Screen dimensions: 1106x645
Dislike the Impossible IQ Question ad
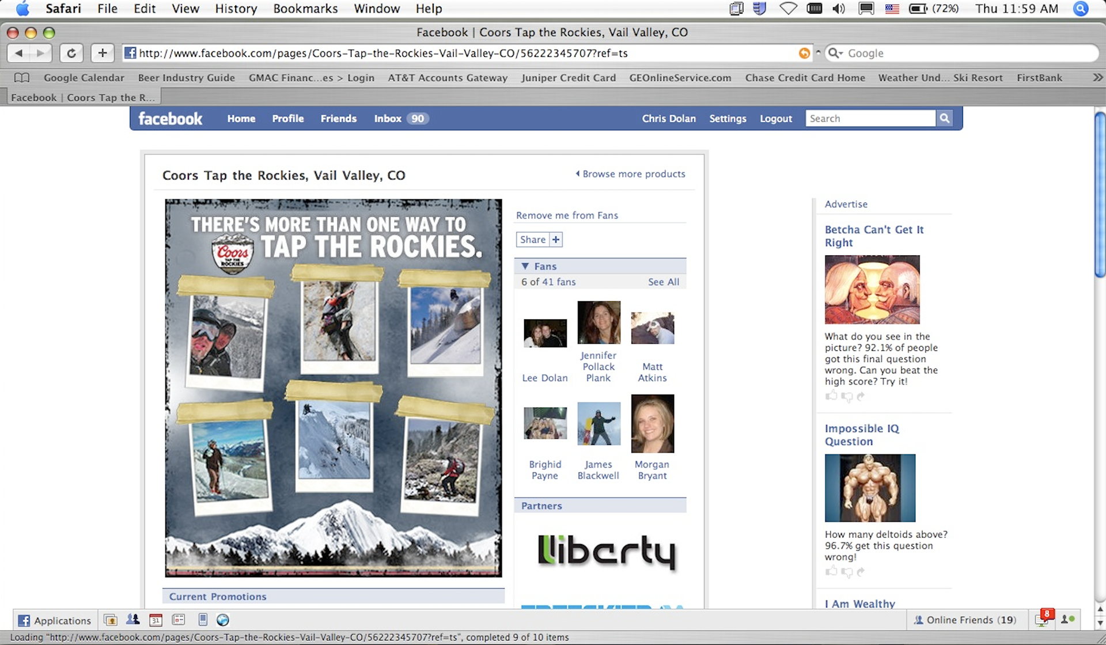(x=846, y=572)
